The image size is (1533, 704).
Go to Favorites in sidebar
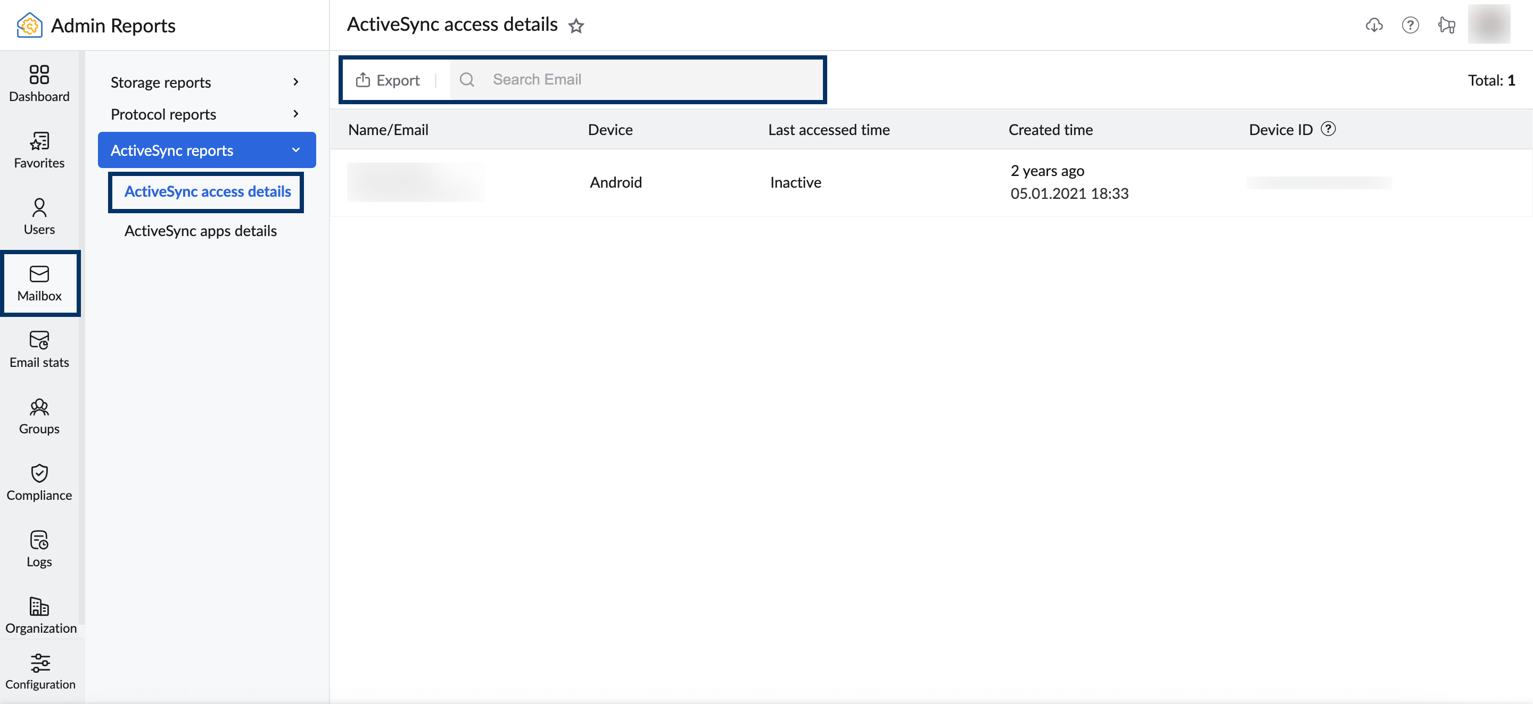tap(39, 149)
